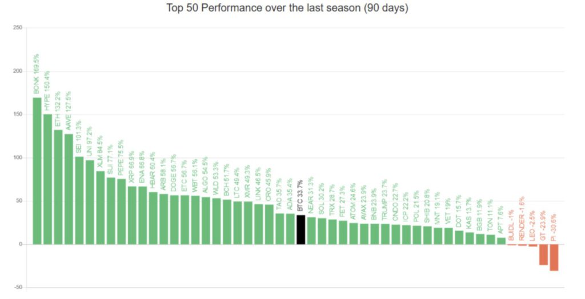585x299 pixels.
Task: Select the TRUMP 23.7% bar
Action: pos(385,234)
